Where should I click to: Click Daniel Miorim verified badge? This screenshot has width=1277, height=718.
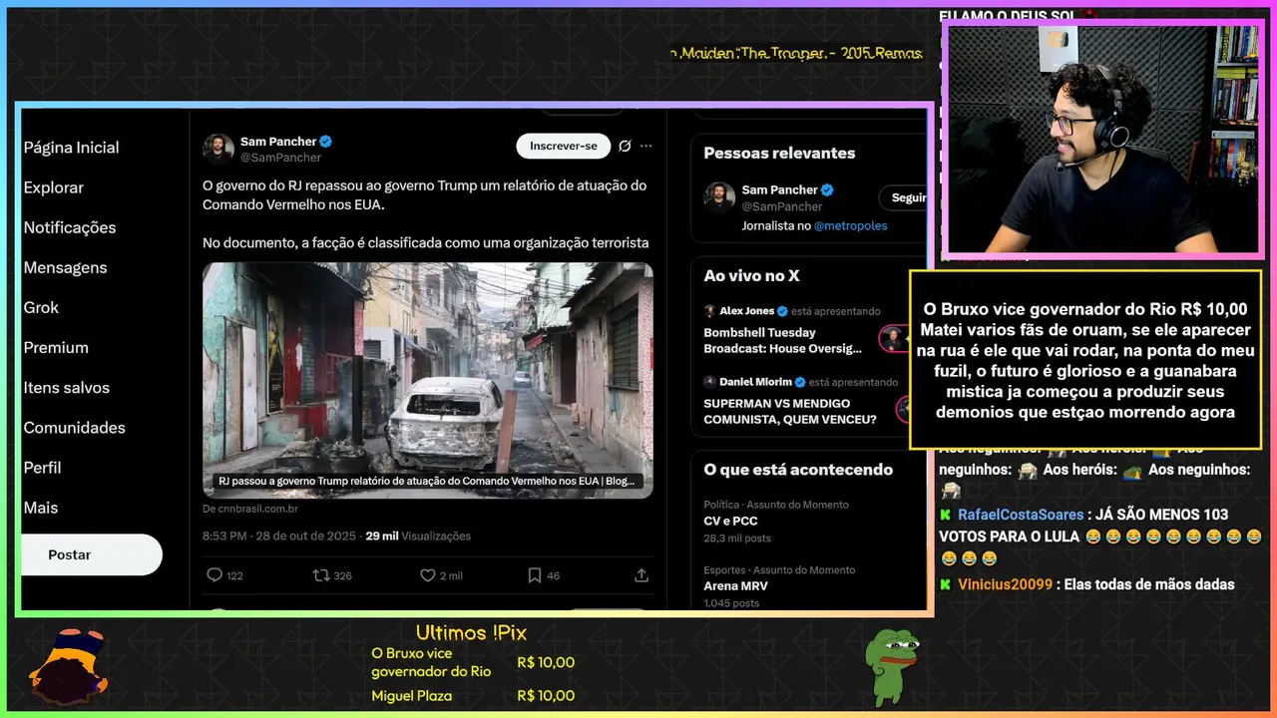pos(800,382)
